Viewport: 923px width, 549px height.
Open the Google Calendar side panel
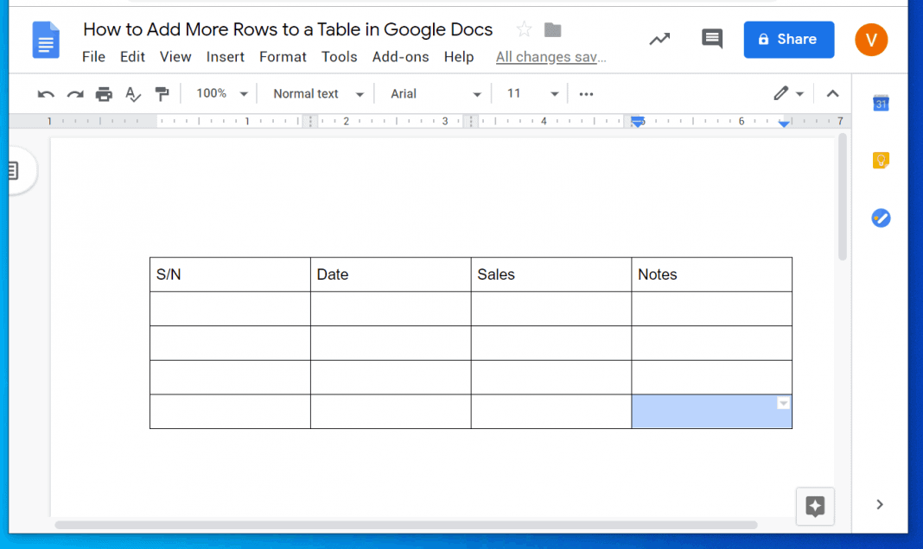pos(880,103)
